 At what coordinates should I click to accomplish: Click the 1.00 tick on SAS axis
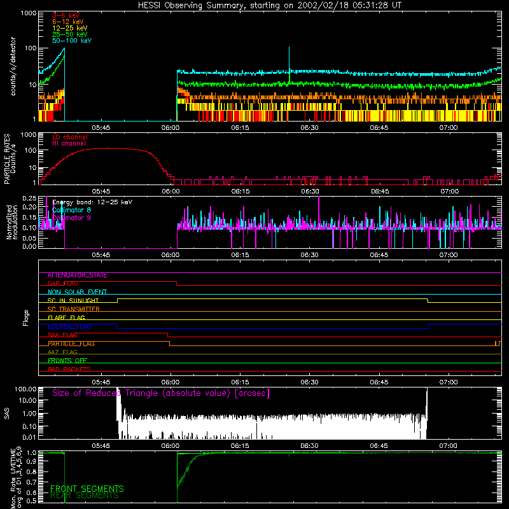point(29,414)
